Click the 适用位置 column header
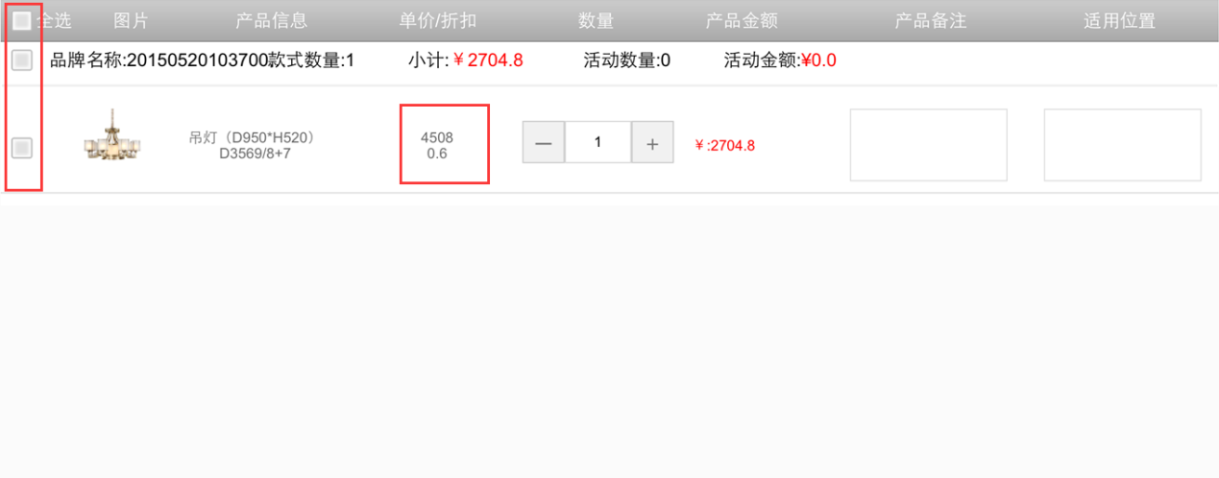Viewport: 1219px width, 478px height. (1120, 21)
